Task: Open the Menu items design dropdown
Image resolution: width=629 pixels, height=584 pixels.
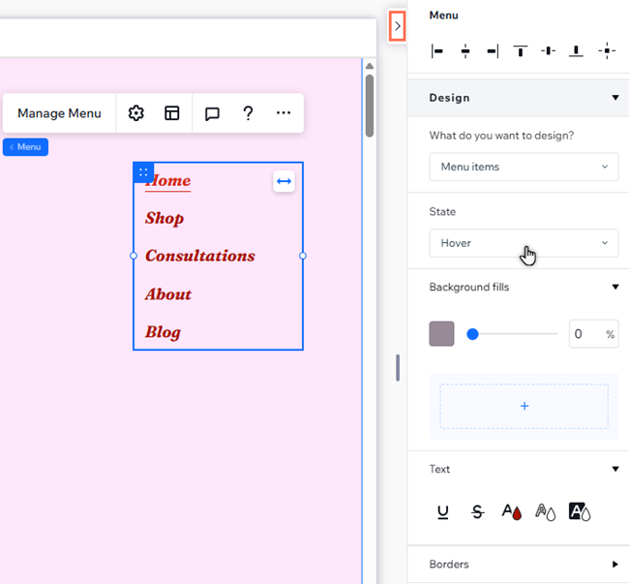Action: [x=524, y=167]
